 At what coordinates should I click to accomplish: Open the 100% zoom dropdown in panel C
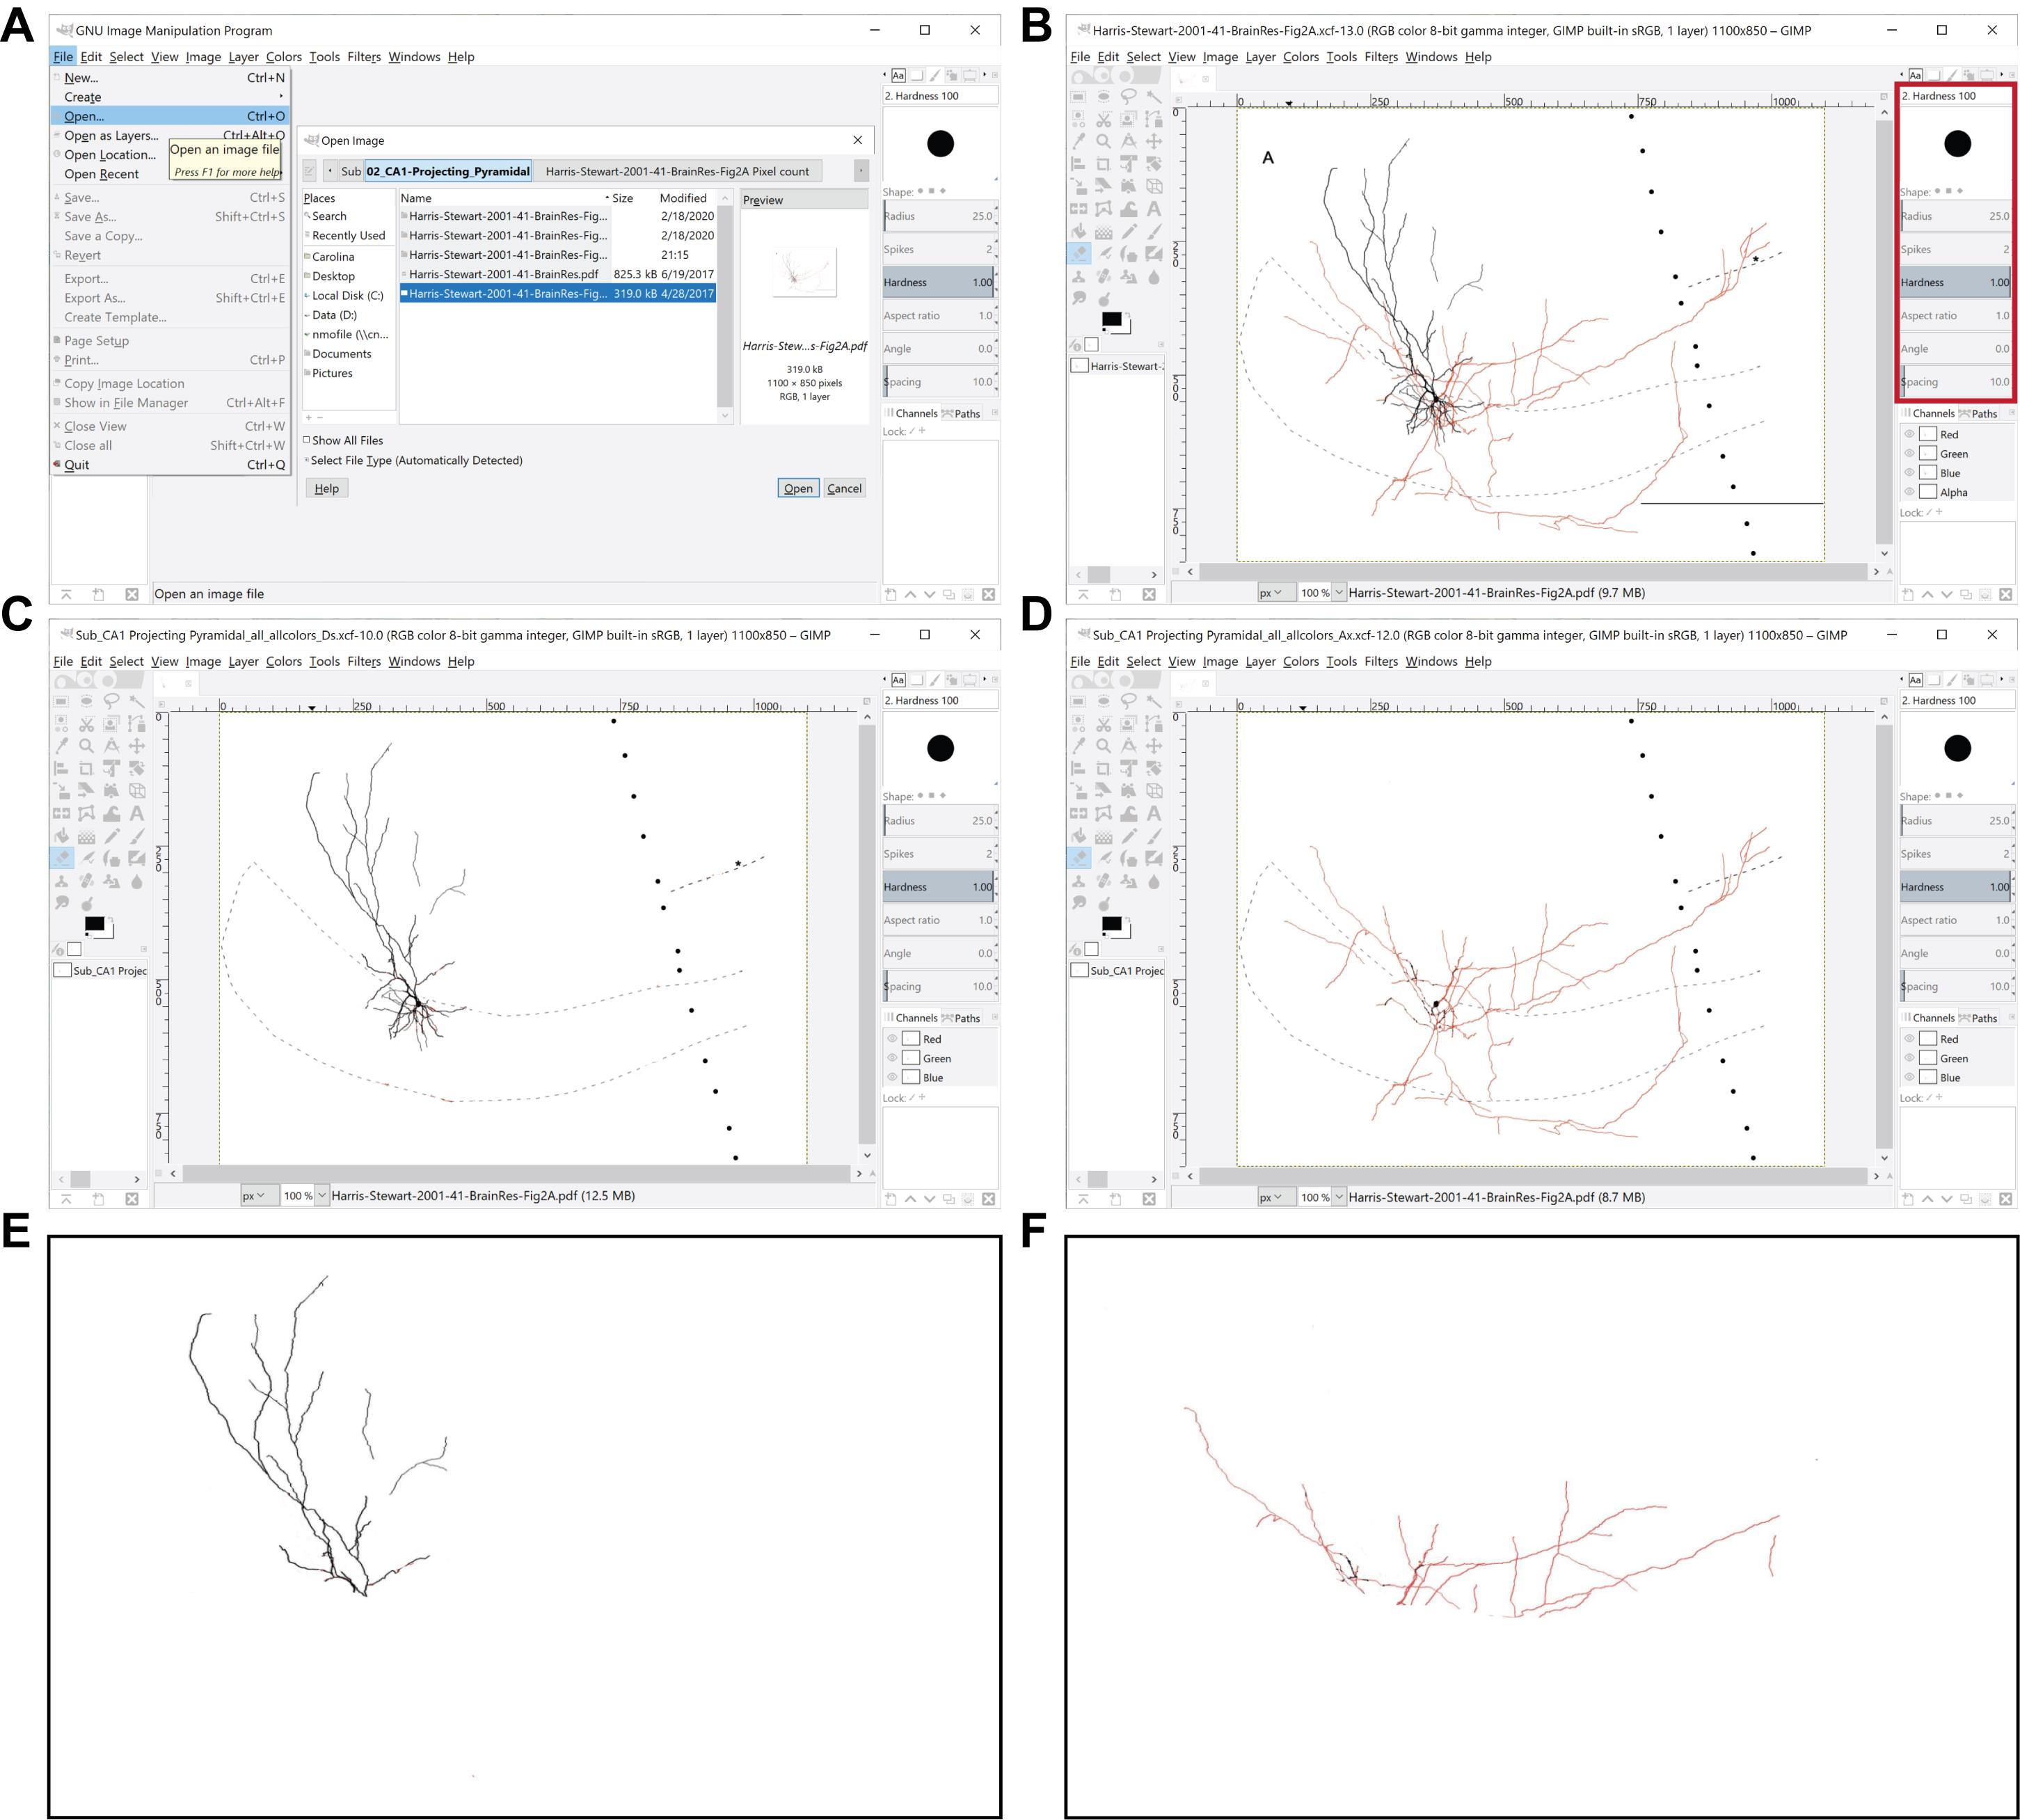tap(322, 1195)
